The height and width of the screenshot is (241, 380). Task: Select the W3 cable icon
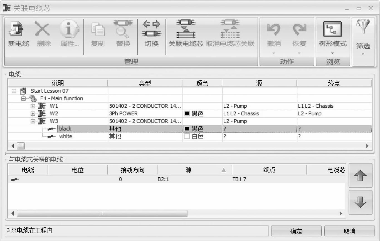click(x=42, y=121)
